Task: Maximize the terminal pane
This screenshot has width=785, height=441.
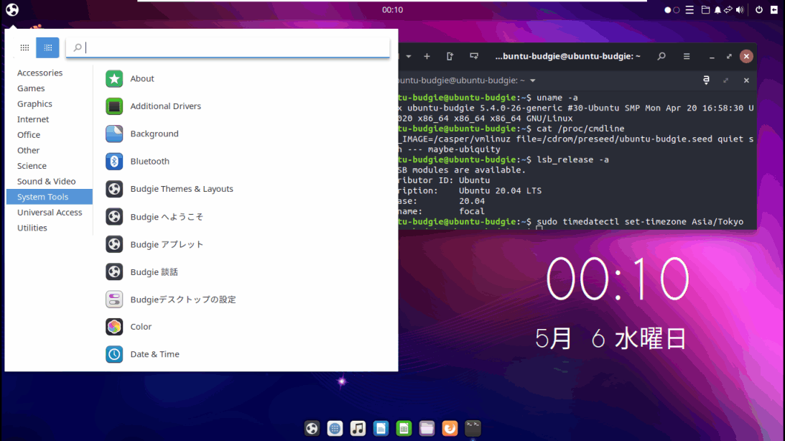Action: pyautogui.click(x=725, y=80)
